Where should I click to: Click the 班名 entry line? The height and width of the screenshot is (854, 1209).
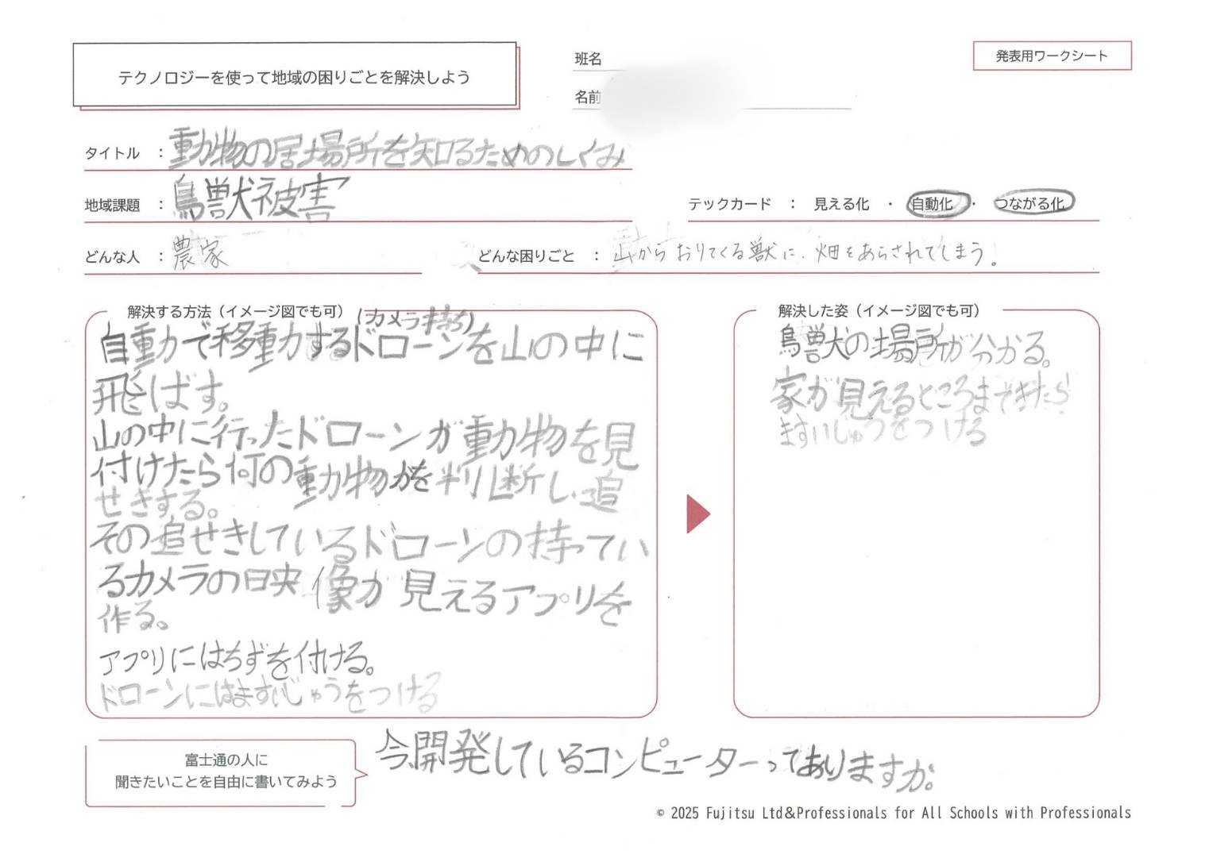tap(715, 60)
